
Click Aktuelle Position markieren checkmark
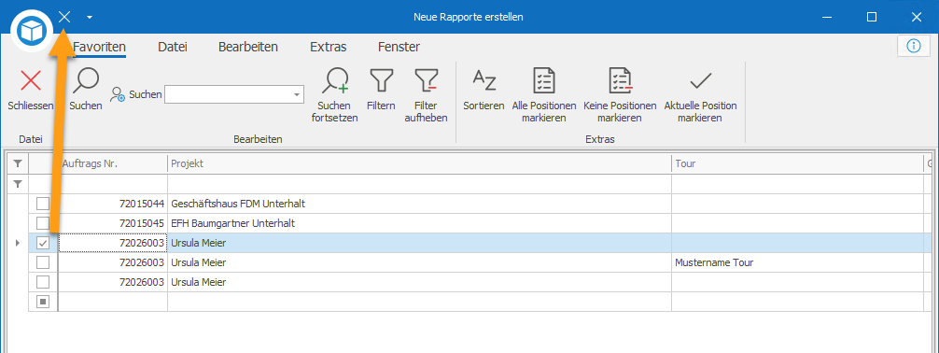pyautogui.click(x=700, y=81)
